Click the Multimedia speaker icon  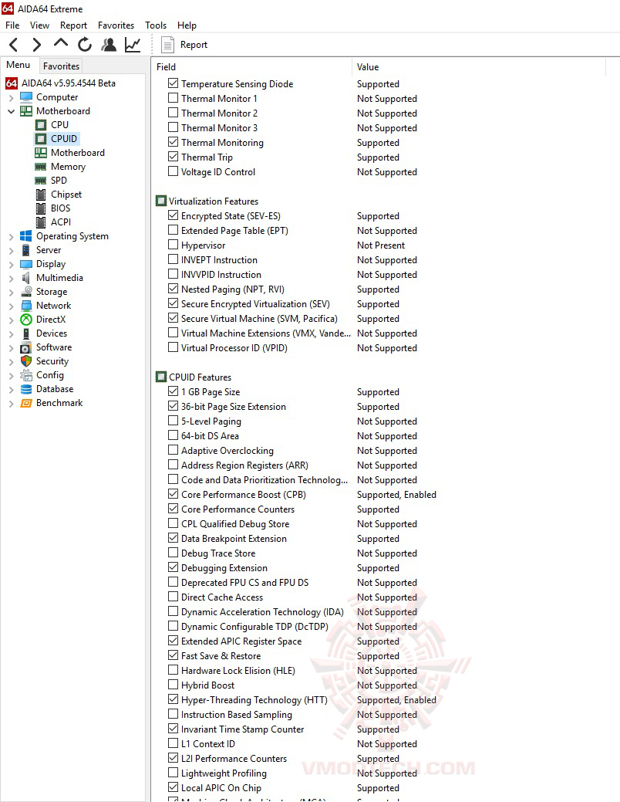(26, 278)
